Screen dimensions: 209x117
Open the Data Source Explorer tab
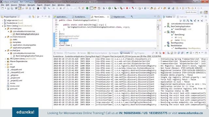97,53
